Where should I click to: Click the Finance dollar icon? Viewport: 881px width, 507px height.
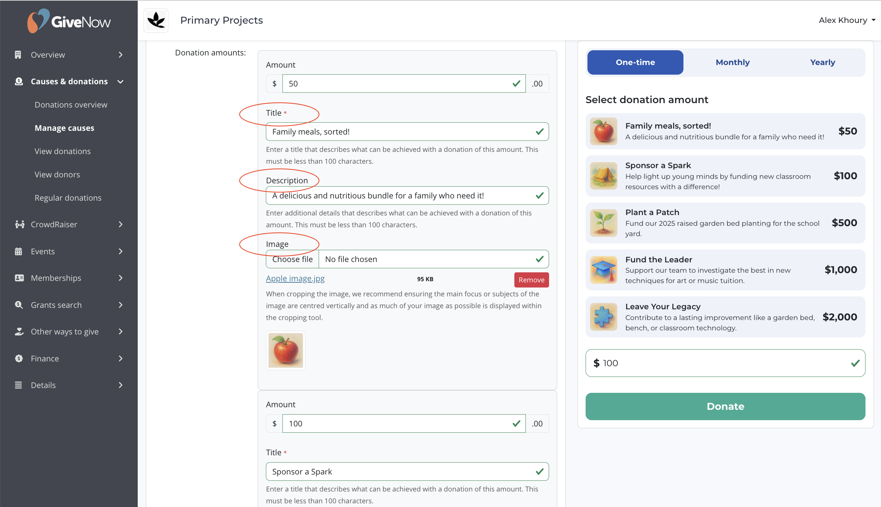pos(19,358)
